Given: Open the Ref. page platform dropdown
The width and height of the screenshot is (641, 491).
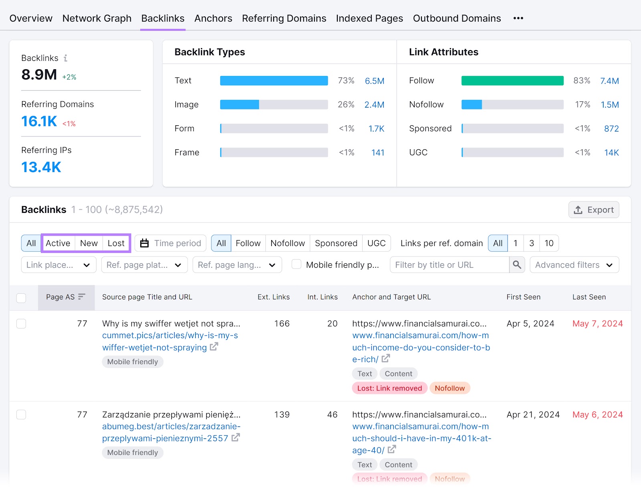Looking at the screenshot, I should point(144,265).
